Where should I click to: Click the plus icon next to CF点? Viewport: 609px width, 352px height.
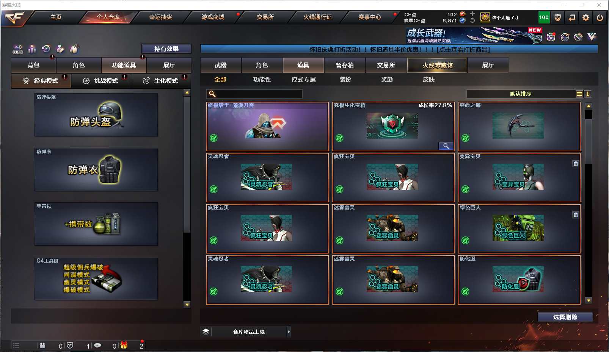click(x=472, y=14)
